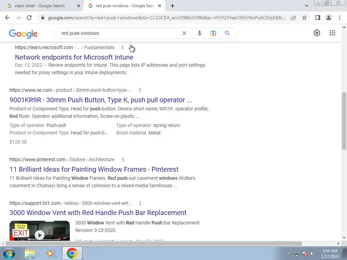Click the vertical scrollbar thumb

(x=344, y=121)
